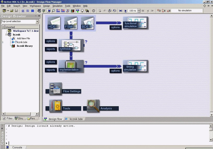Open the Tools menu

pyautogui.click(x=68, y=6)
